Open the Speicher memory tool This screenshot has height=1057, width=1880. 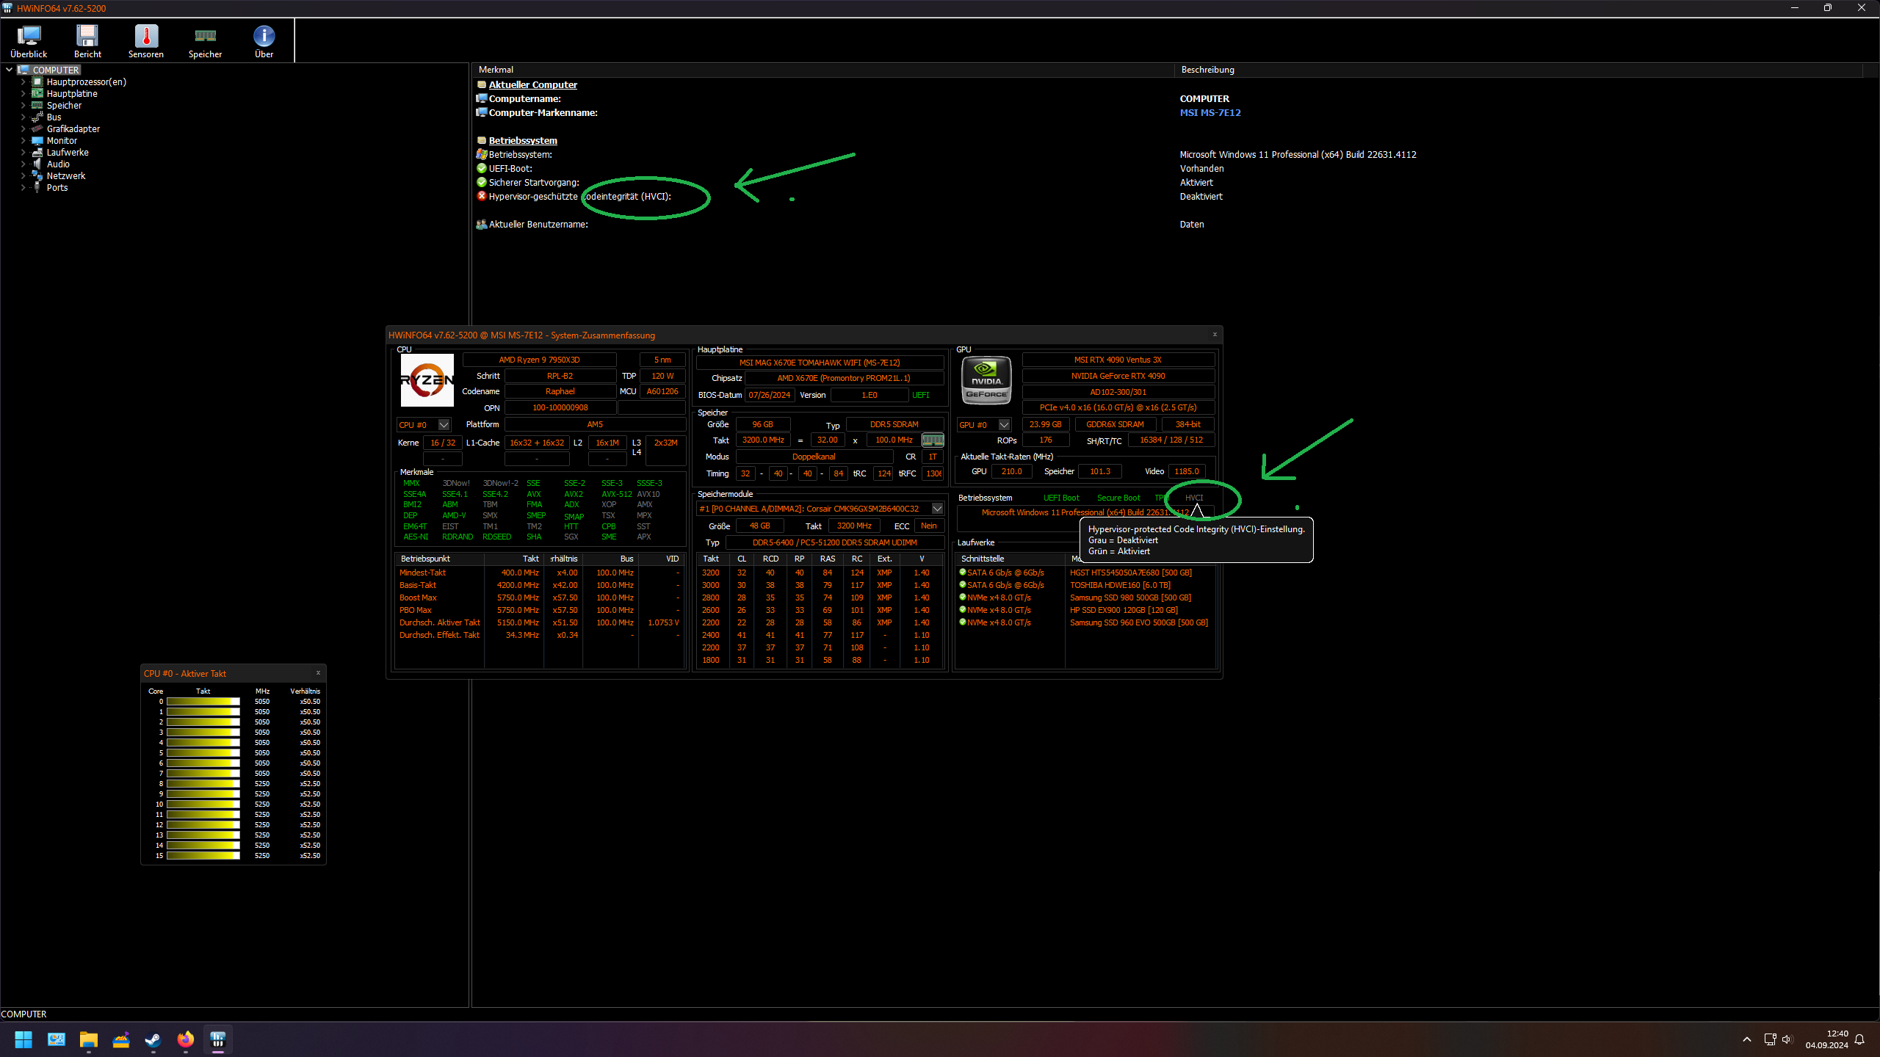[205, 40]
